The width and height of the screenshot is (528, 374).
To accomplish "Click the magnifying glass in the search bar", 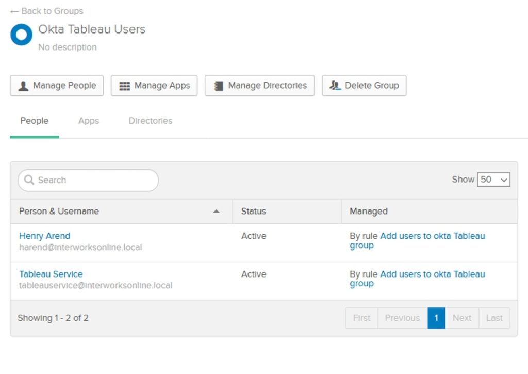I will tap(30, 180).
